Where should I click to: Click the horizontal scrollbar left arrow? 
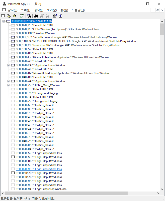[x=3, y=193]
